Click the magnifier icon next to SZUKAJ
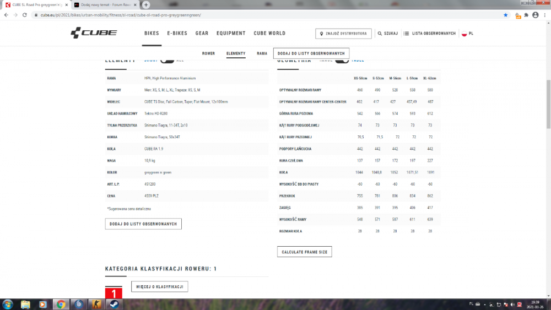The width and height of the screenshot is (551, 310). (x=380, y=34)
